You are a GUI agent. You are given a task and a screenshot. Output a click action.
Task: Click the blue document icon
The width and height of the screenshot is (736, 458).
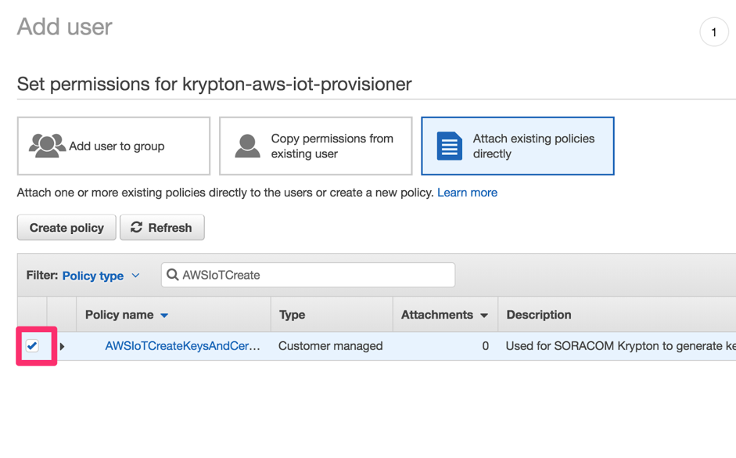(x=449, y=146)
